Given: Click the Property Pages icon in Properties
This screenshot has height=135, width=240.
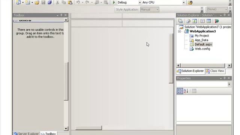Looking at the screenshot, I should (x=194, y=91).
